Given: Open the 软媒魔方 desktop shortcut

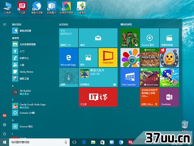Looking at the screenshot, I should pyautogui.click(x=52, y=8).
